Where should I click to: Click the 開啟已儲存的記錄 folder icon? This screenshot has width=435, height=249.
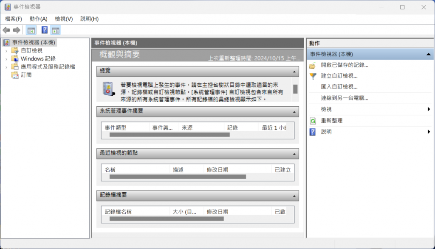tap(313, 66)
